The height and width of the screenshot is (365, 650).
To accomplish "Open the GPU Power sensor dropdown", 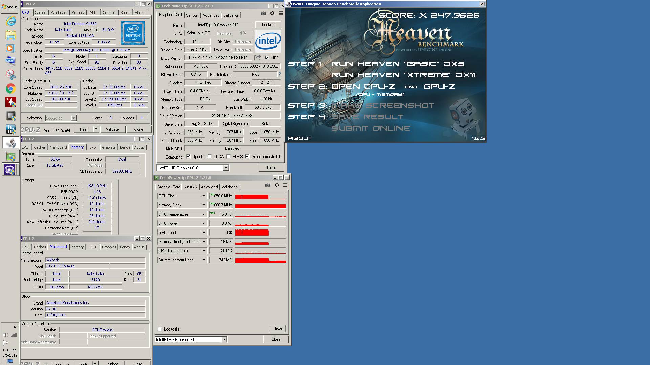I will (204, 223).
